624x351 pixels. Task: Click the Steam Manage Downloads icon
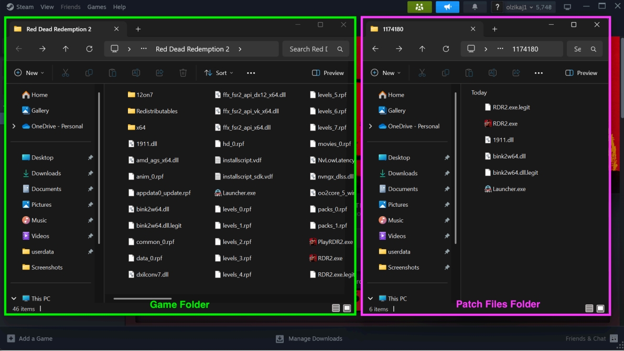(x=280, y=338)
